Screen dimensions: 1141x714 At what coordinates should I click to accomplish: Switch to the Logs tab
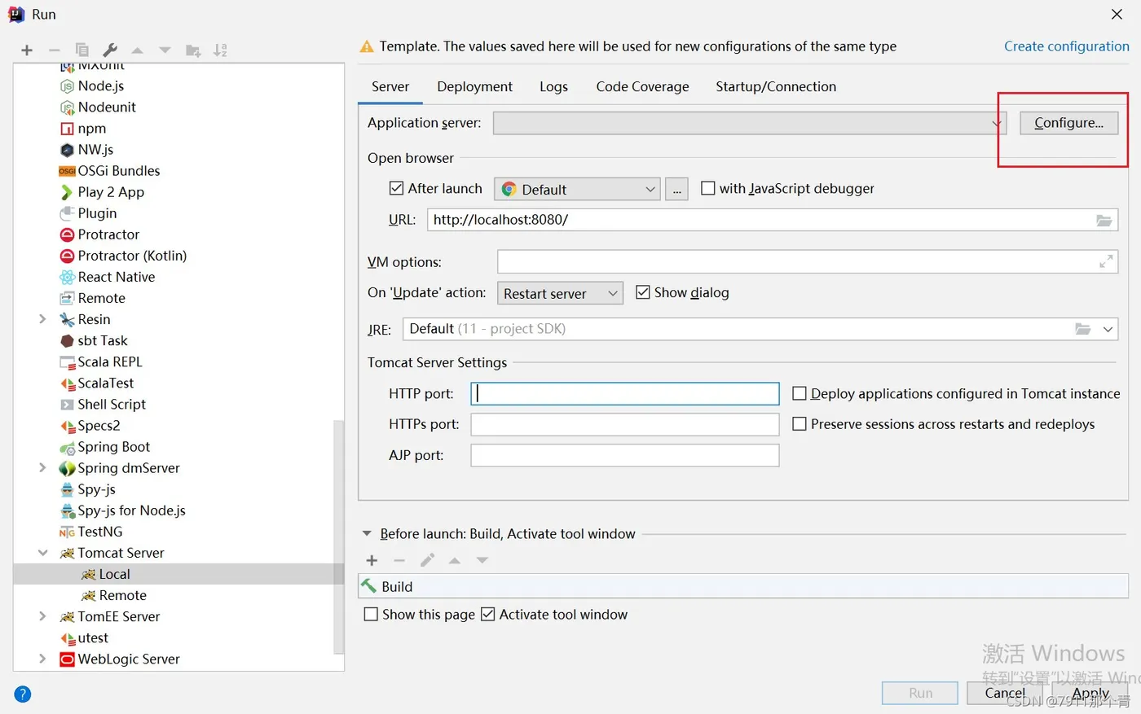[553, 86]
